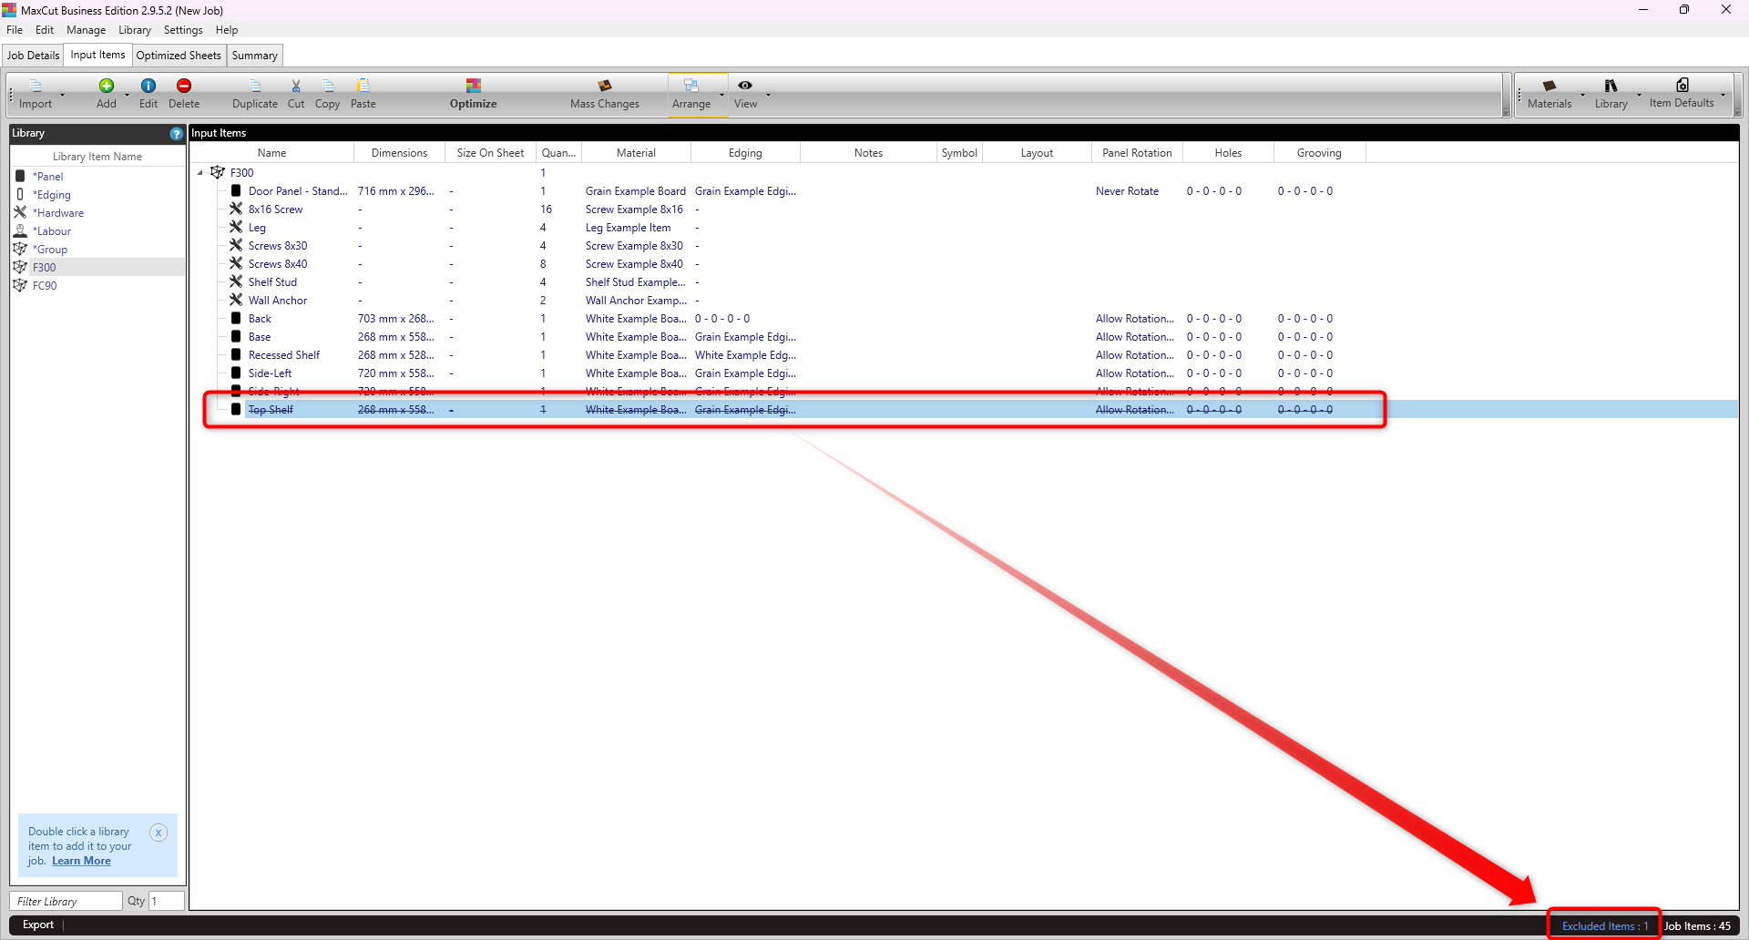Open the Settings menu
Viewport: 1749px width, 940px height.
[183, 30]
